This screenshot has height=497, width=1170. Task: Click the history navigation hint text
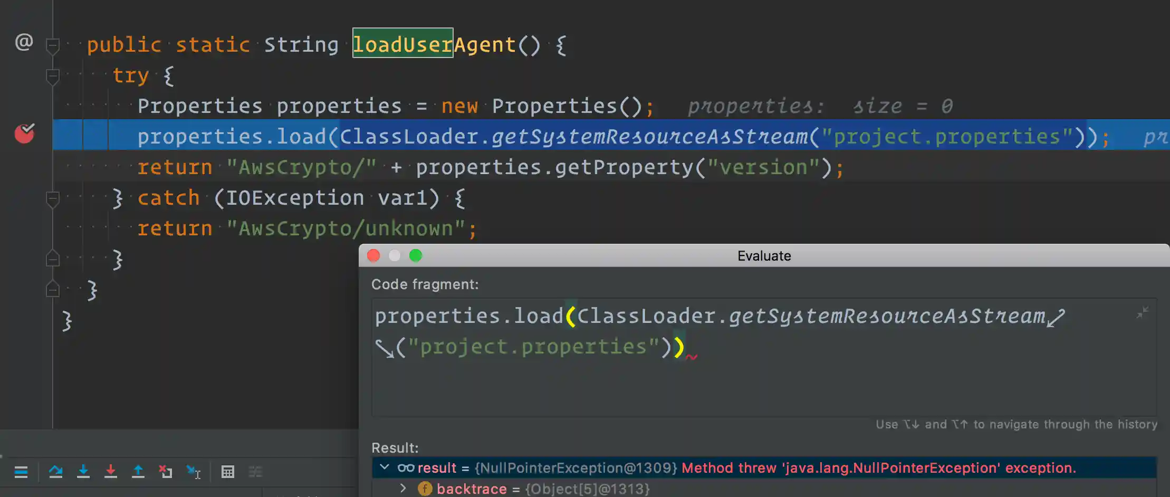pos(1016,424)
